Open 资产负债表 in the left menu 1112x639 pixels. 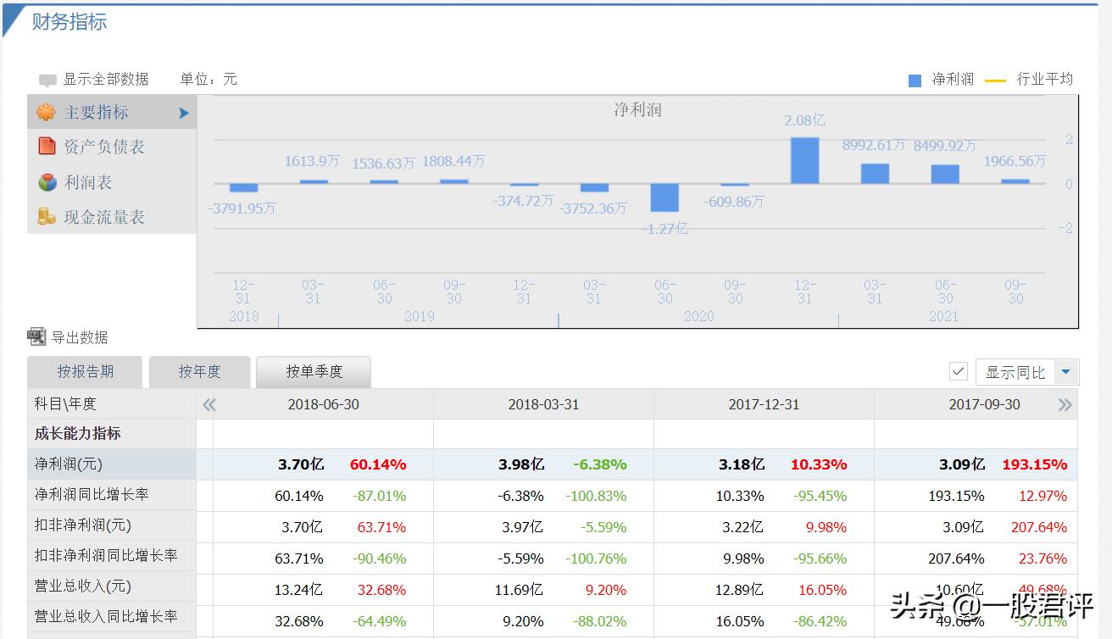point(112,147)
